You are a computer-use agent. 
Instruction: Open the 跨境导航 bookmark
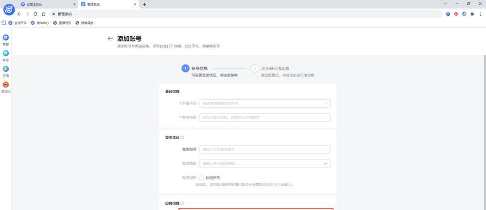(84, 23)
